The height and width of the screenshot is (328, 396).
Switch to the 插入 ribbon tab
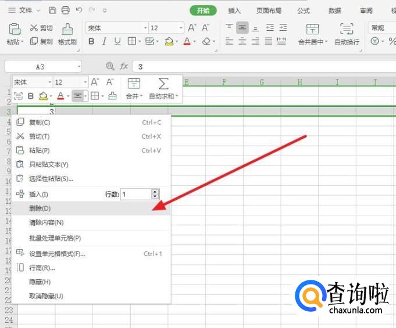coord(234,10)
